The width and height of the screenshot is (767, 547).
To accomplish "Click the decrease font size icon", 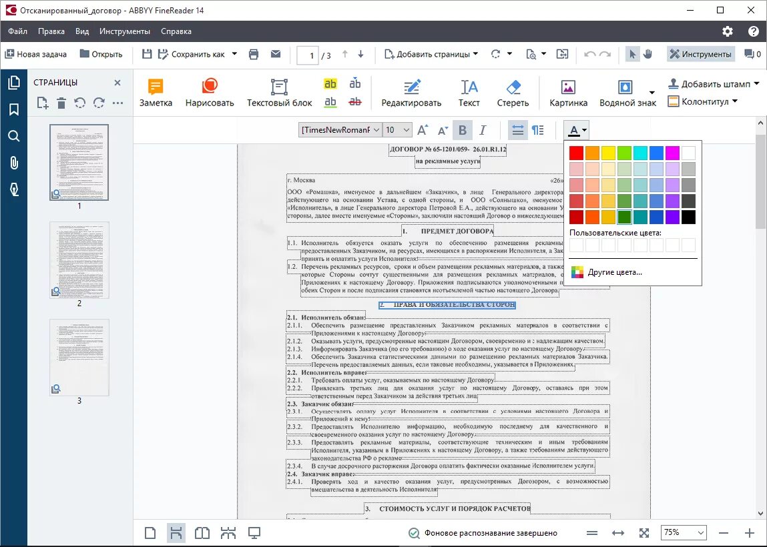I will click(443, 131).
